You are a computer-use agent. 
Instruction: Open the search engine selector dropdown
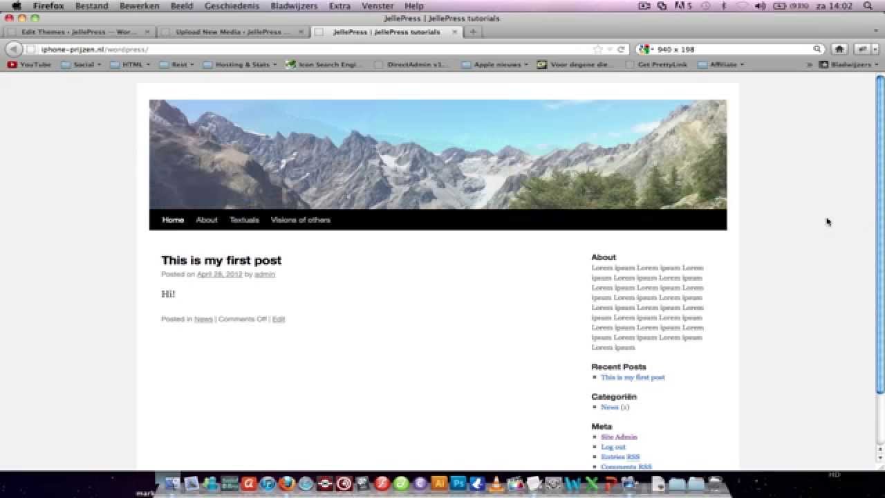click(646, 49)
